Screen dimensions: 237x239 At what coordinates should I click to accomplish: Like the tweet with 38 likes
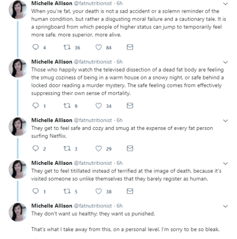(x=98, y=191)
